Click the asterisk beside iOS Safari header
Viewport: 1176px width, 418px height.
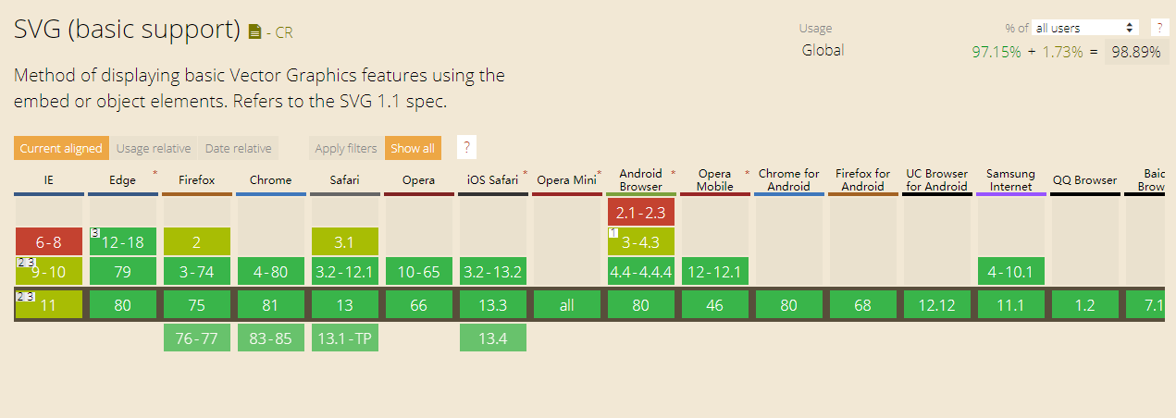[526, 173]
